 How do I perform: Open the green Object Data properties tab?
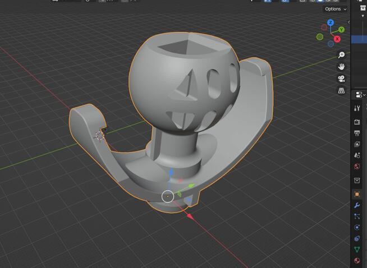tap(357, 249)
